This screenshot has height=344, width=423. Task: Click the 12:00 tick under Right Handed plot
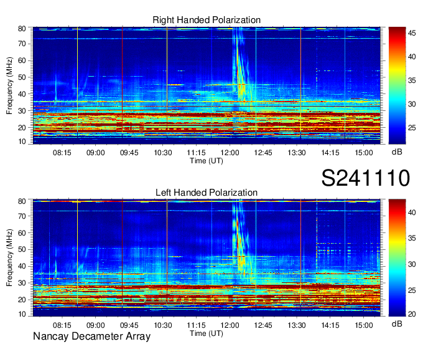click(x=230, y=153)
